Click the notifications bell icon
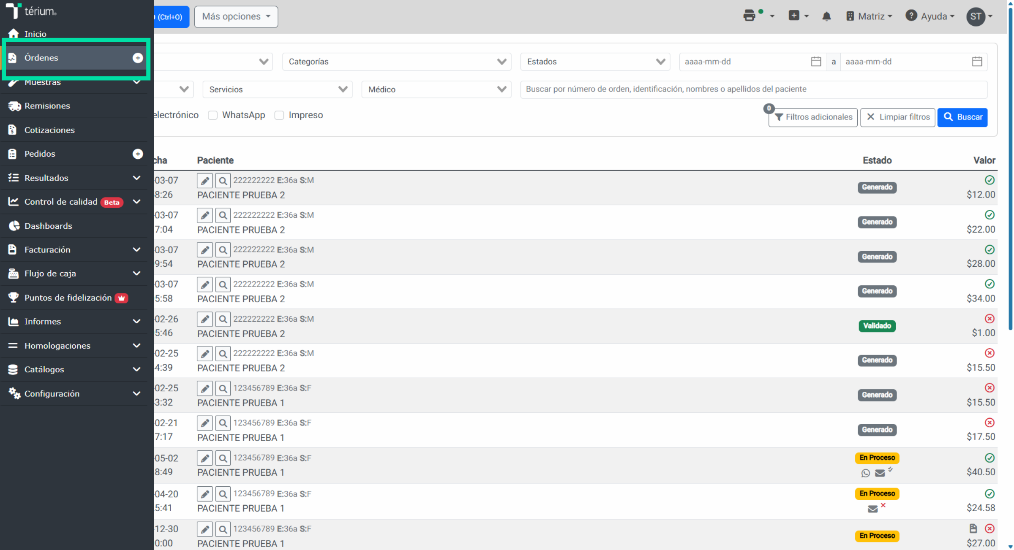This screenshot has width=1014, height=550. tap(826, 16)
